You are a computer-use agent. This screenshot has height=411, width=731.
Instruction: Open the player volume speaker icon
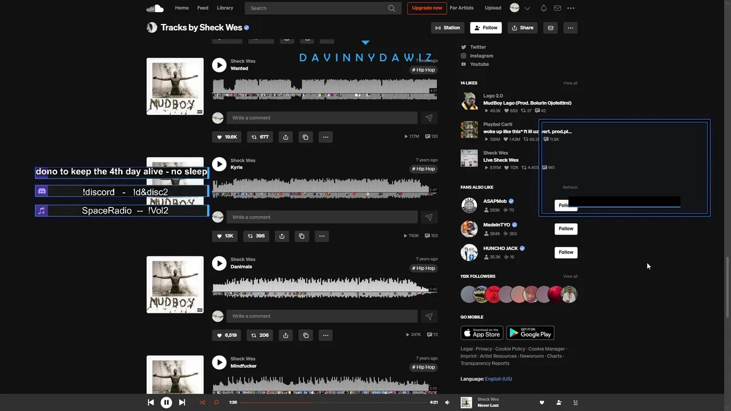[x=447, y=402]
